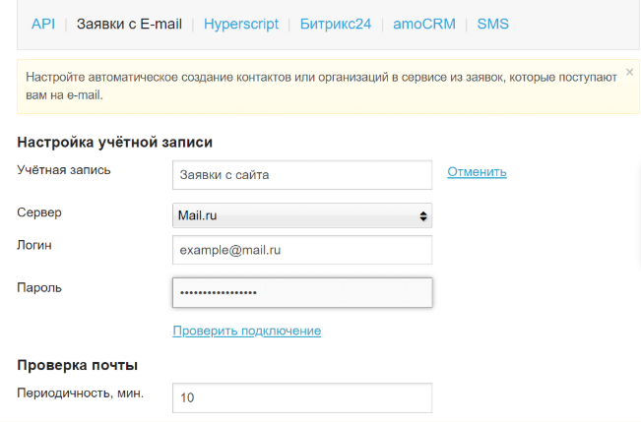The width and height of the screenshot is (641, 422).
Task: Click into the masked Пароль field
Action: 302,293
